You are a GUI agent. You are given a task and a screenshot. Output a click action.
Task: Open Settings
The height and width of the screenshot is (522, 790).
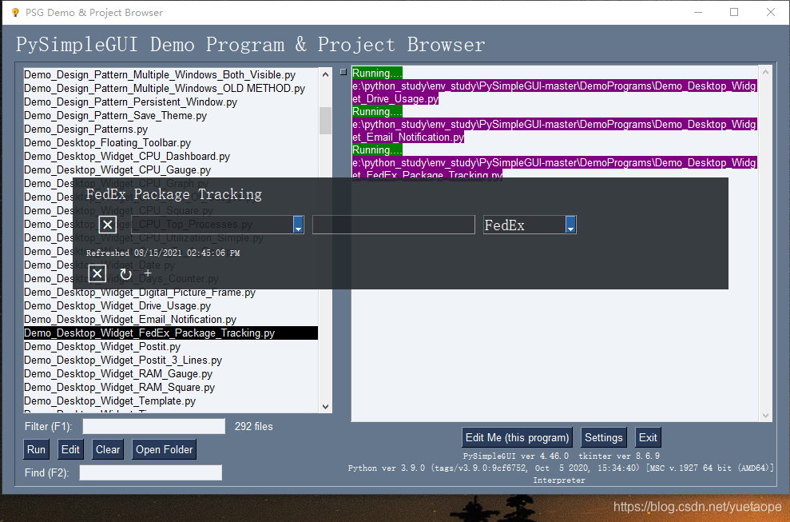604,437
